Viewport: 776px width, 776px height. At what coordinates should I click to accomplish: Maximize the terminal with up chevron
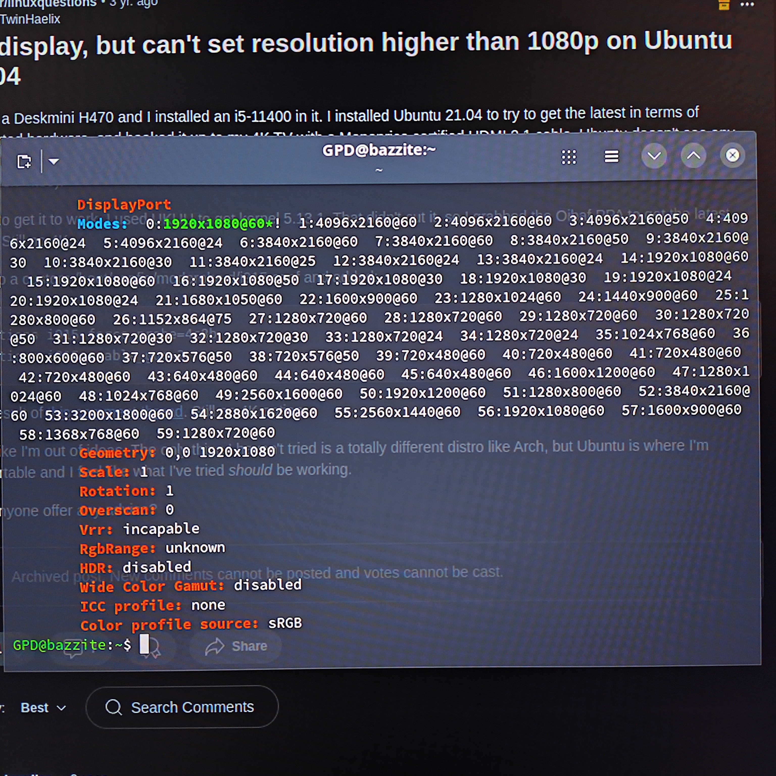tap(693, 155)
